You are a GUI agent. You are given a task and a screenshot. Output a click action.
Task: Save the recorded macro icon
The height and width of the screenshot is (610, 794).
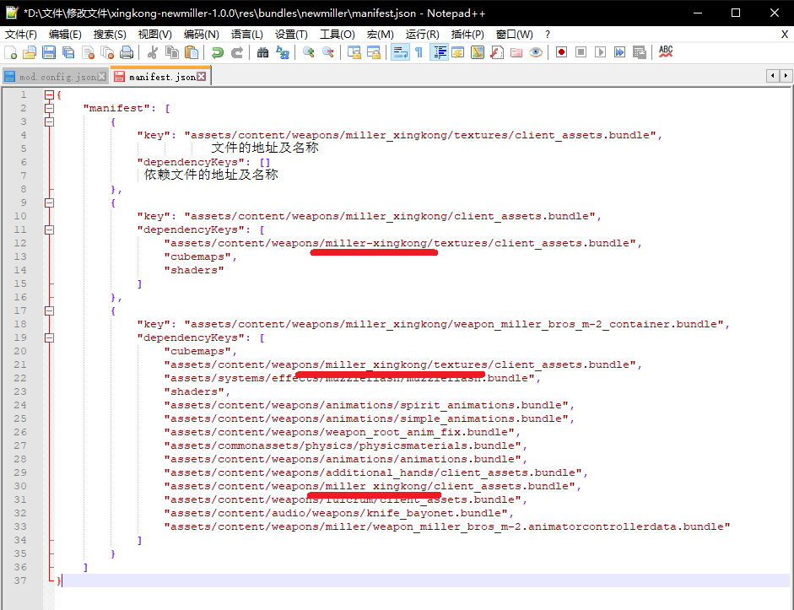click(x=639, y=52)
